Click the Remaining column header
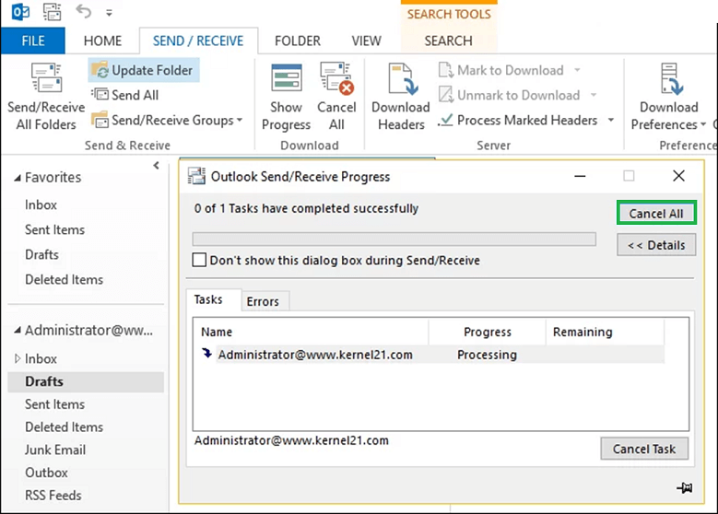718x514 pixels. tap(605, 332)
